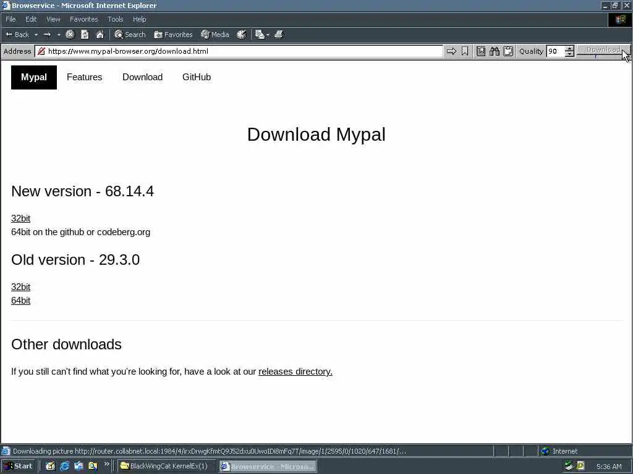Expand the Back button history dropdown
The height and width of the screenshot is (474, 633).
36,35
